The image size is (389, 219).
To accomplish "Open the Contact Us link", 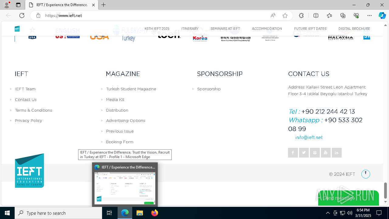I will point(26,99).
